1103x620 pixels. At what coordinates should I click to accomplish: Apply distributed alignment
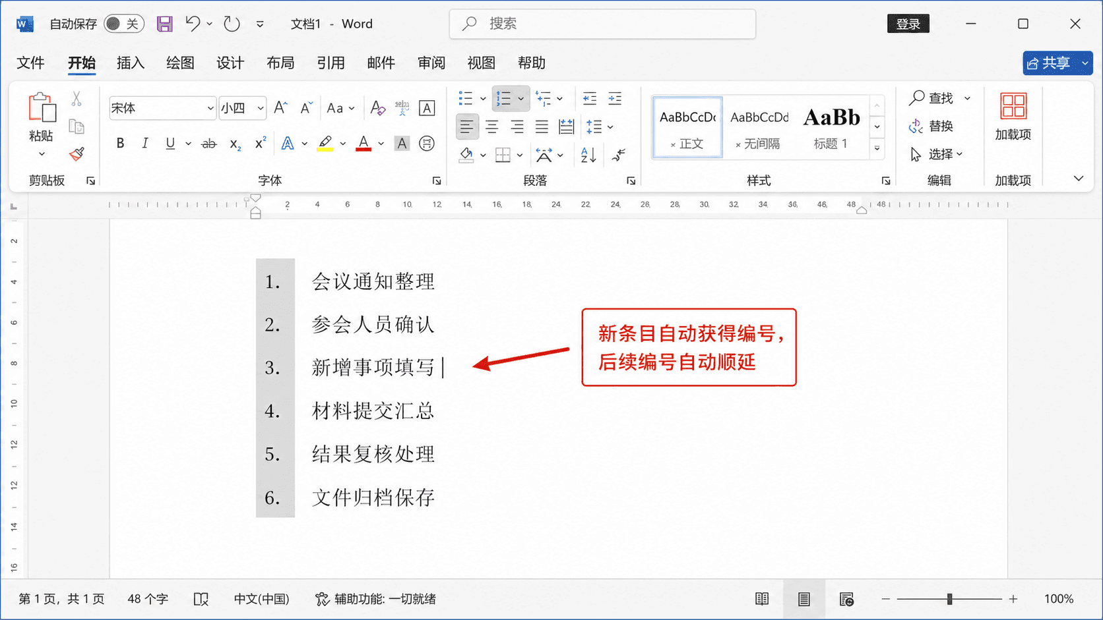[566, 127]
